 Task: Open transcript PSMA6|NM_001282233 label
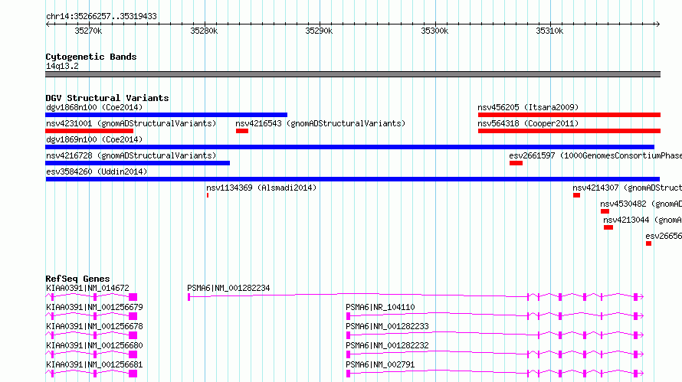point(387,326)
